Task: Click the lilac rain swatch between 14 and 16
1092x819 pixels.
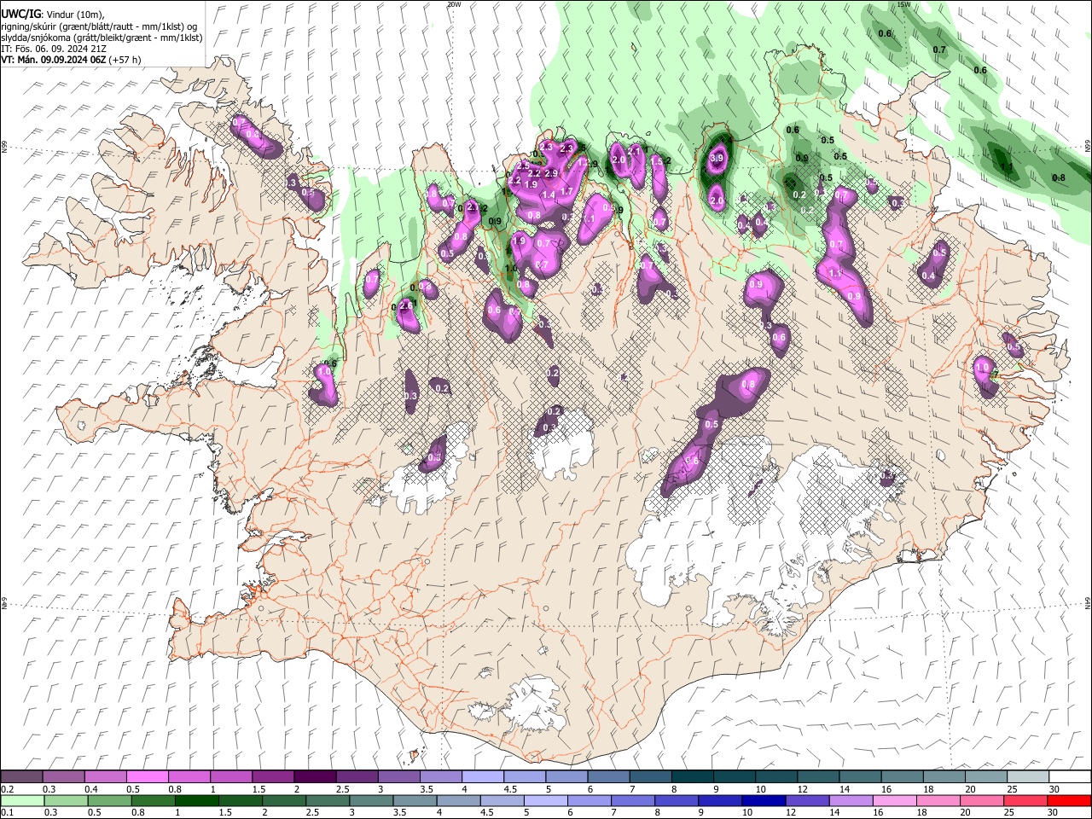Action: 851,800
